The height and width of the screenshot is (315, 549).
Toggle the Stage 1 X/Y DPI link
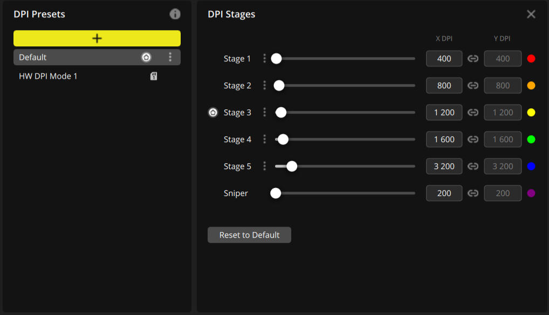473,59
